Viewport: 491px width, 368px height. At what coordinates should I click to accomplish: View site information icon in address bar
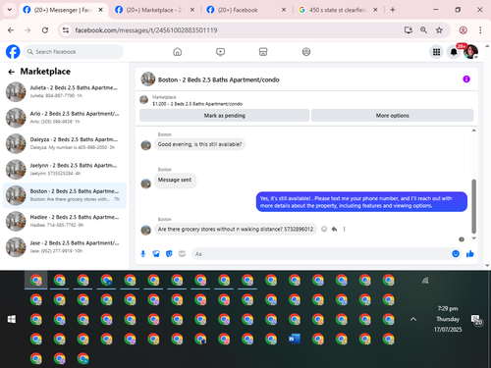tap(66, 30)
